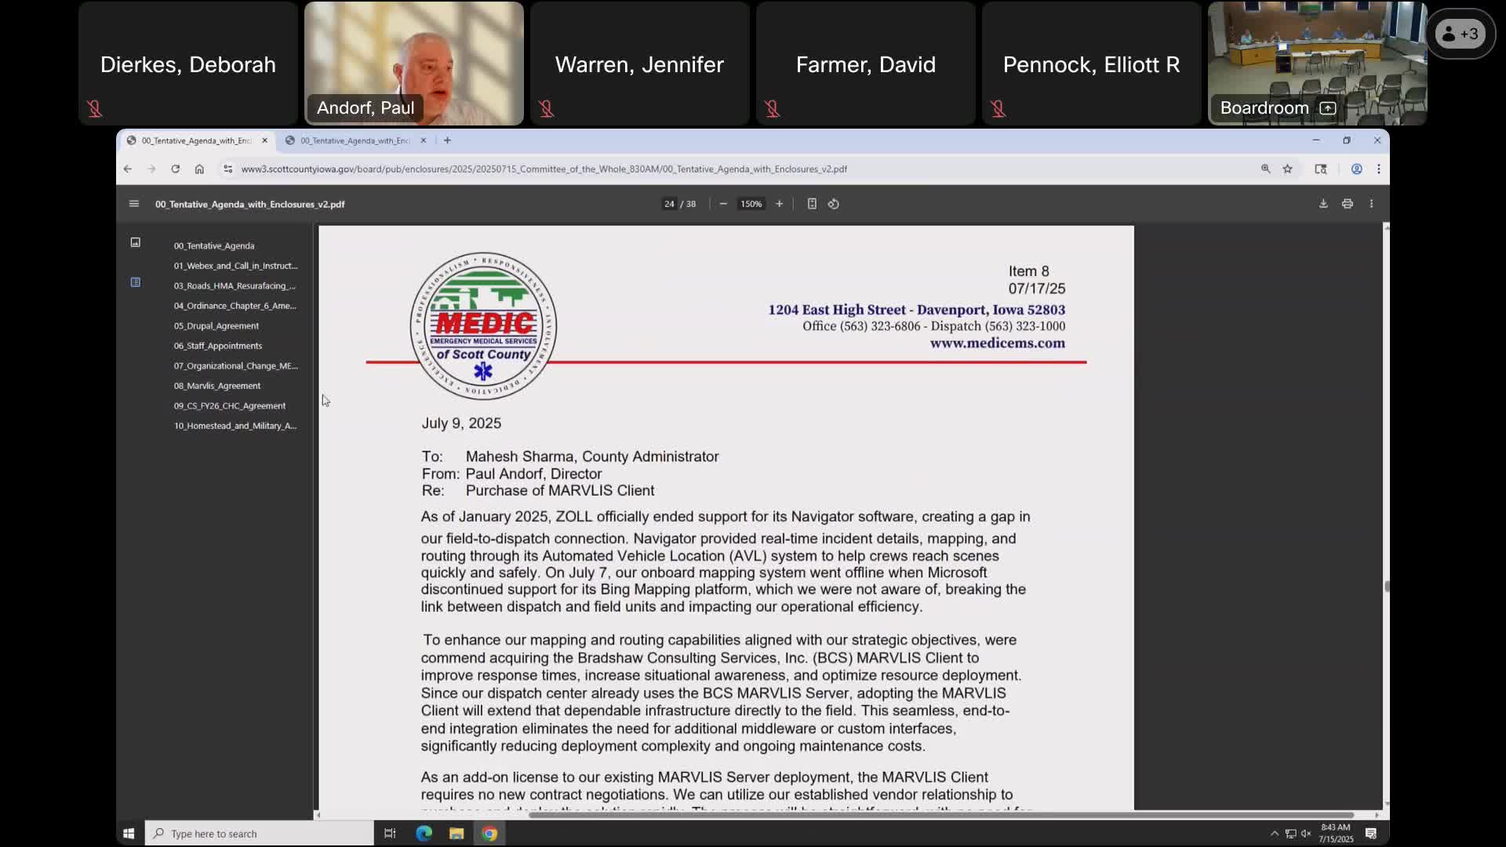The image size is (1506, 847).
Task: Open 08_Marvlis_Agreement from the sidebar list
Action: (x=217, y=385)
